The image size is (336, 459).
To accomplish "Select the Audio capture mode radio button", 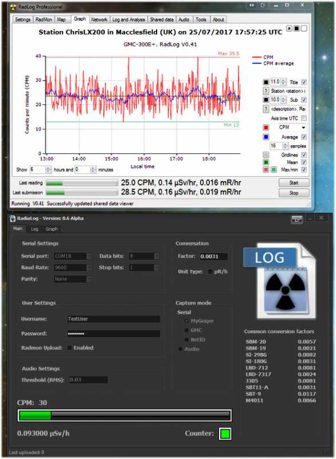I will click(x=181, y=349).
